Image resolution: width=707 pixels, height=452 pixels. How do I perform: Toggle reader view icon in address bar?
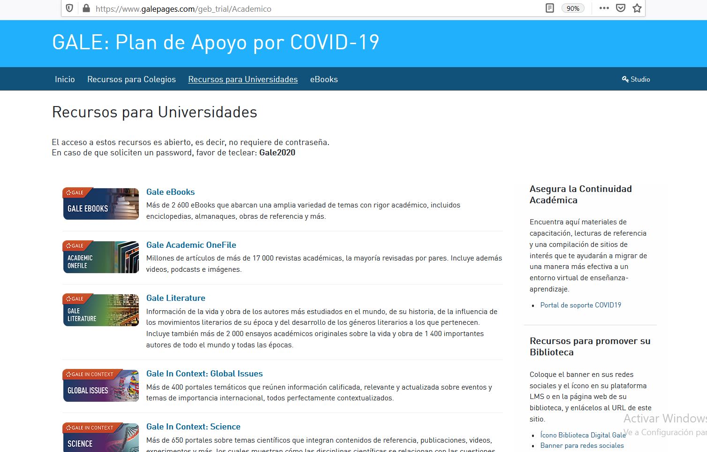coord(550,8)
